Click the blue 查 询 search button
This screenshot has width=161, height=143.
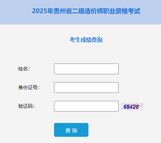point(71,130)
